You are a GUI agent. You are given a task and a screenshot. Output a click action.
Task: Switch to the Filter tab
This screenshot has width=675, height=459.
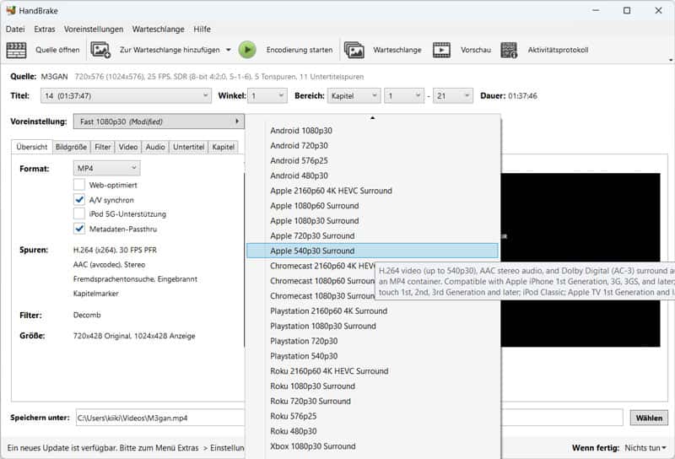(x=102, y=147)
